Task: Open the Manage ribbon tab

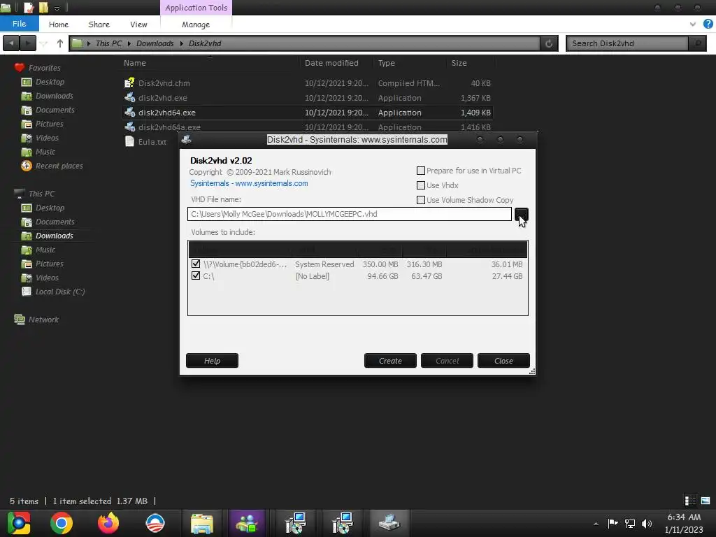Action: click(x=196, y=24)
